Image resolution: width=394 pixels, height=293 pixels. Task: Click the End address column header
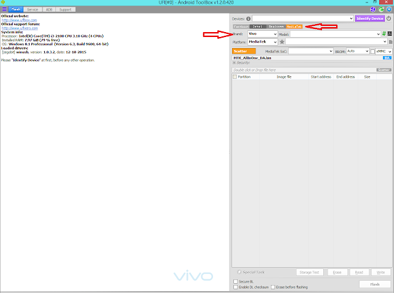(x=345, y=76)
